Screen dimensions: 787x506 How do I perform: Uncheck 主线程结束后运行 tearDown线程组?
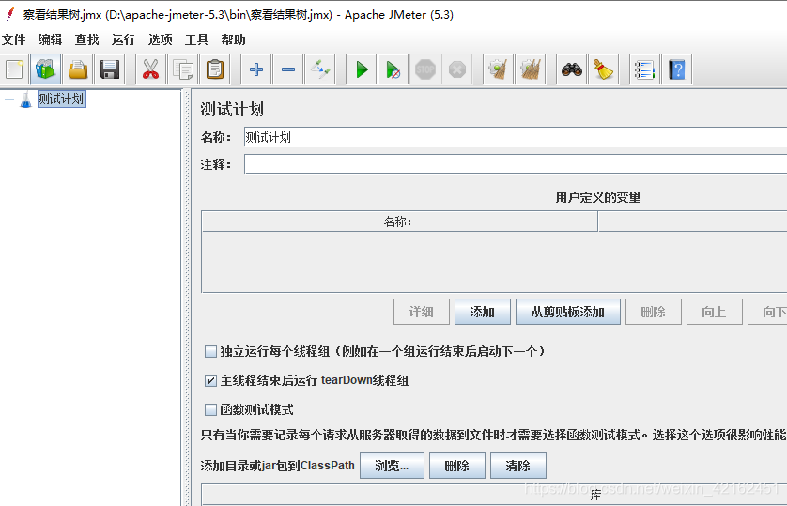210,380
